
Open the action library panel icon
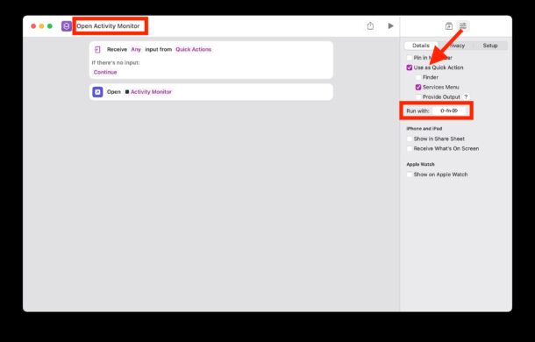tap(449, 26)
